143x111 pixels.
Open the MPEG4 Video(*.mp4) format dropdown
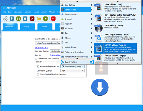click(x=72, y=66)
